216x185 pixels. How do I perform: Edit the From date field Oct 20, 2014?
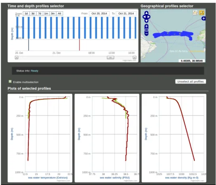pos(99,13)
